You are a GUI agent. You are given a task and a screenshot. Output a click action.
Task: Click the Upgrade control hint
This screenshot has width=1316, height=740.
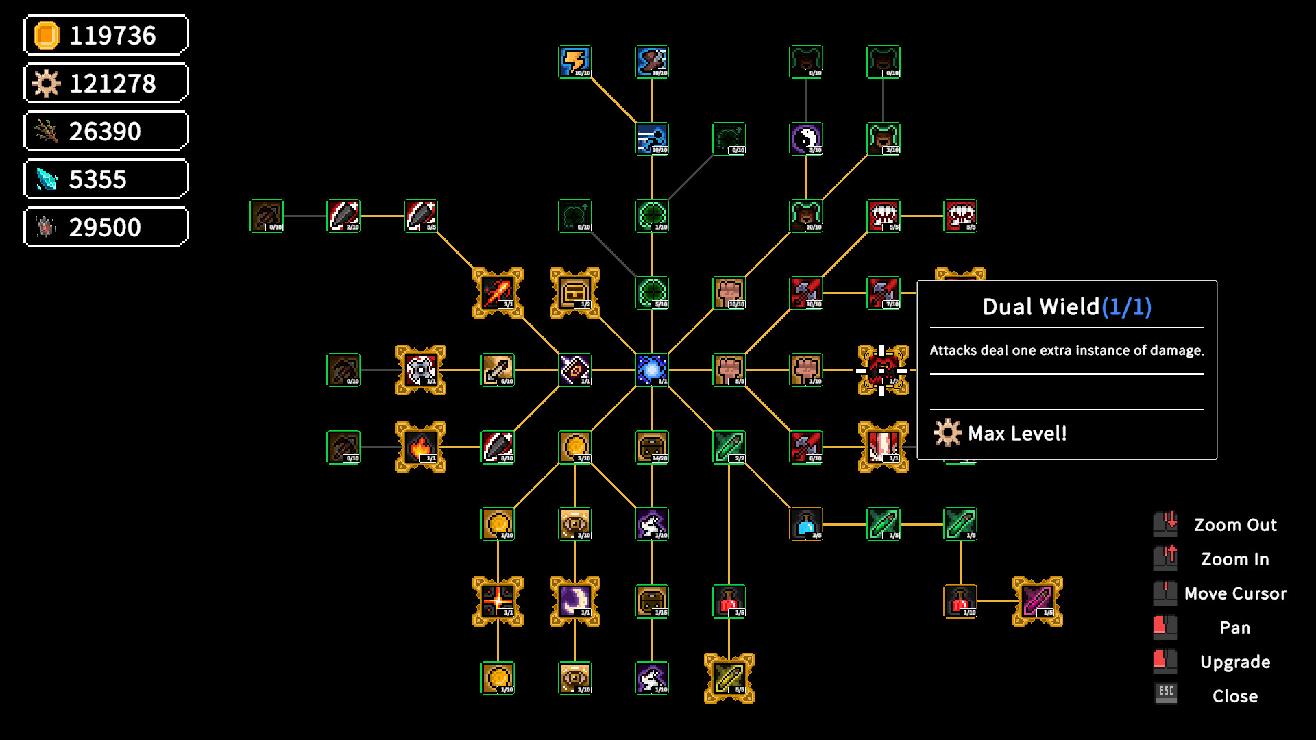pyautogui.click(x=1212, y=662)
